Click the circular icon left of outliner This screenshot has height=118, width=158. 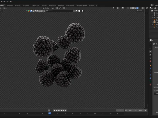(147, 8)
